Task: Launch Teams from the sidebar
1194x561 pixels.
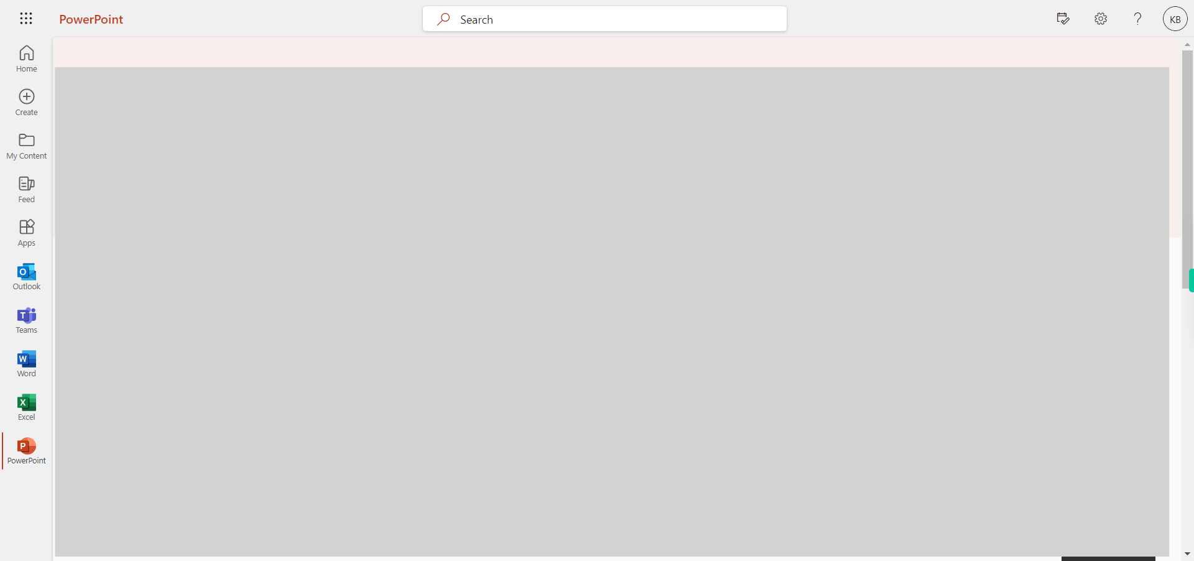Action: (x=27, y=320)
